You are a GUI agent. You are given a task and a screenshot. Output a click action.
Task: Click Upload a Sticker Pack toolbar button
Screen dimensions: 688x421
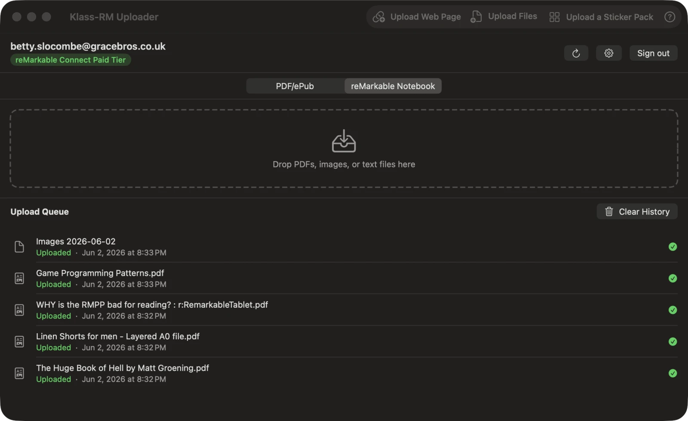coord(601,17)
